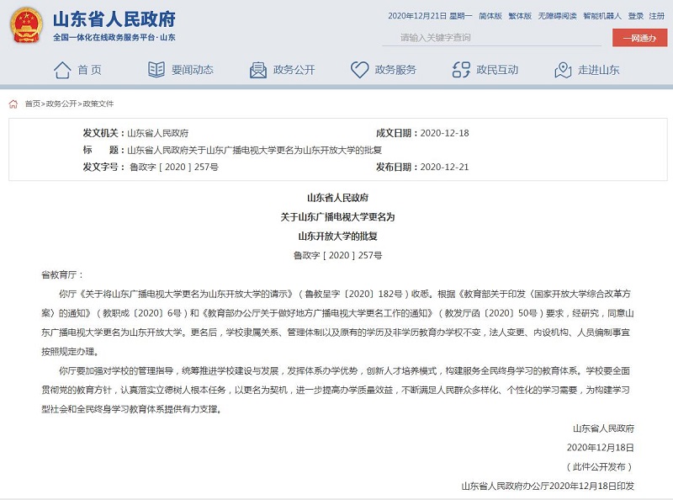Screen dimensions: 673x500
Task: Click the envelope icon for 政务公开
Action: pyautogui.click(x=258, y=70)
